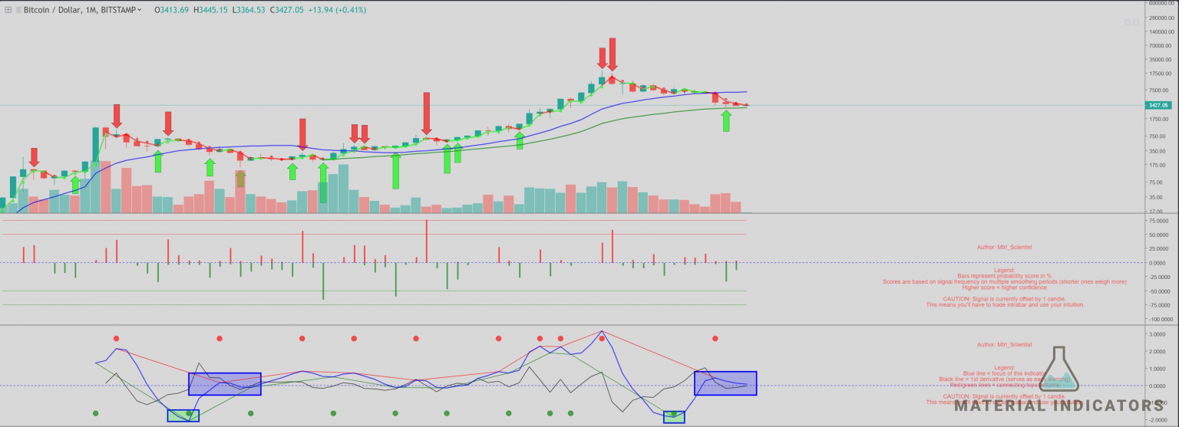The width and height of the screenshot is (1179, 427).
Task: Select the left large blue rectangle in oscillator
Action: [225, 383]
